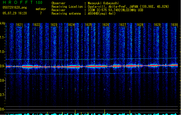Click the file name 0507291620.png
Viewport: 181px width, 115px height.
pyautogui.click(x=15, y=7)
